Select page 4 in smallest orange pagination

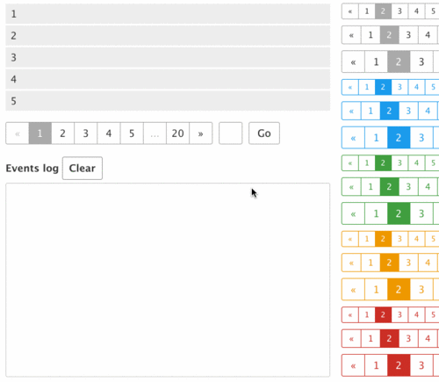tap(416, 239)
